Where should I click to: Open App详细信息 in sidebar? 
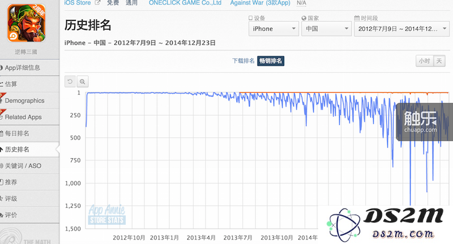29,68
